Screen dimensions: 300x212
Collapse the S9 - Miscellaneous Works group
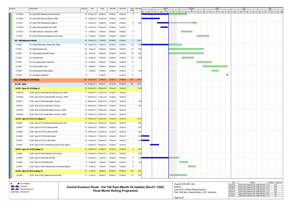coord(25,40)
